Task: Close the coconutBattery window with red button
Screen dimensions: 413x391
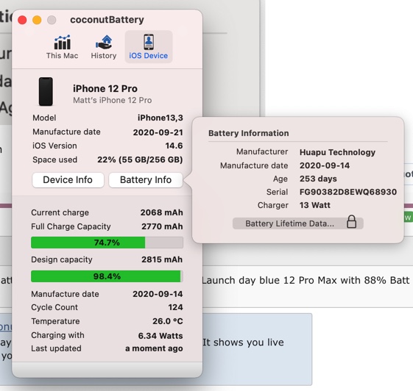Action: pos(22,20)
